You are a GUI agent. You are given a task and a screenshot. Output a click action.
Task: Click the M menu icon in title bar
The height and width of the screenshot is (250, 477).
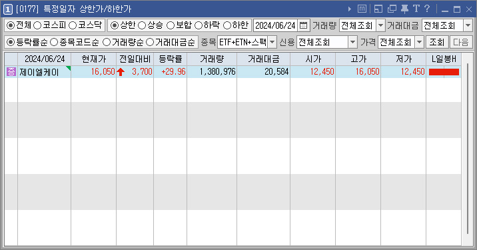(362, 9)
